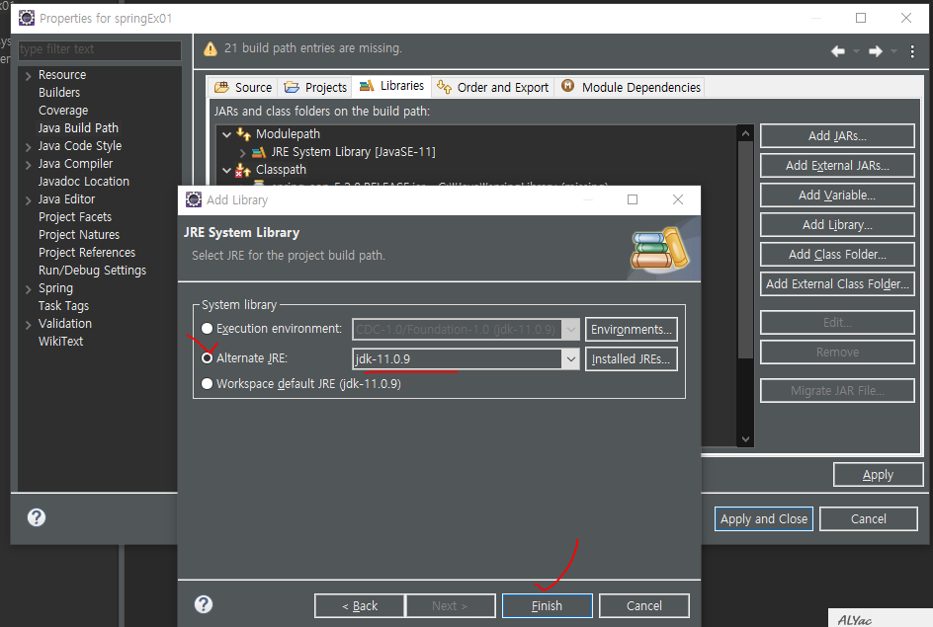
Task: Click the help icon in Properties window
Action: (x=37, y=517)
